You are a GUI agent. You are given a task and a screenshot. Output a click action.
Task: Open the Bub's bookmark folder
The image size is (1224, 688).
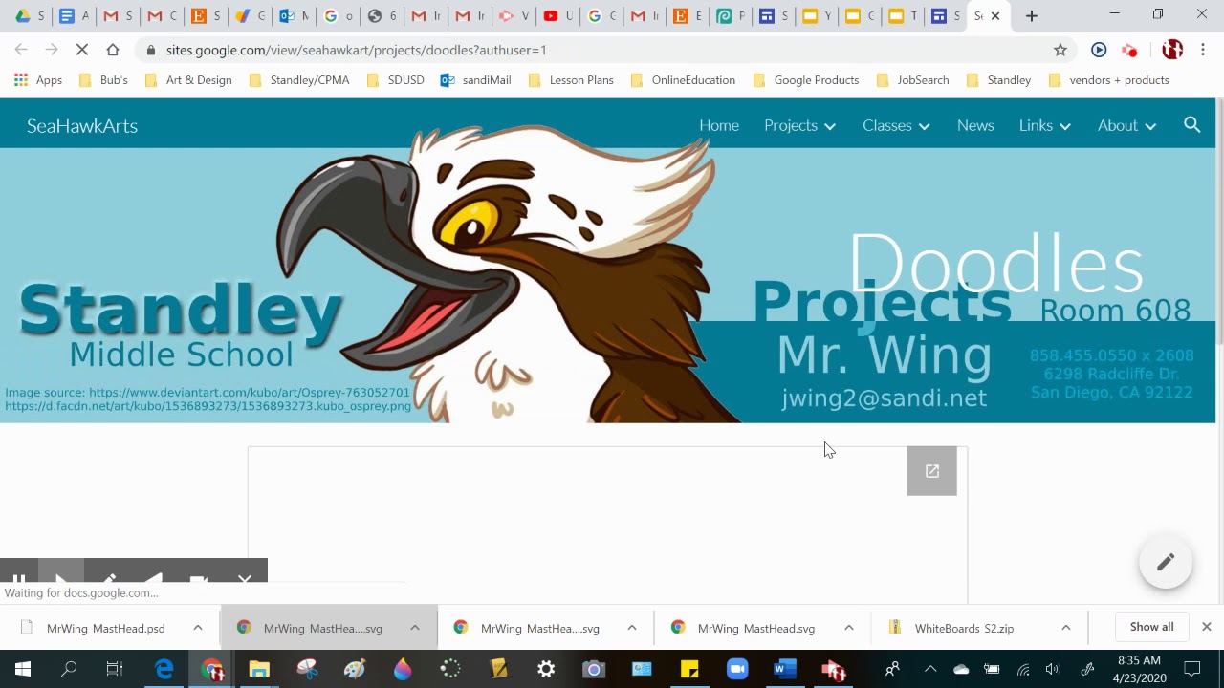pyautogui.click(x=103, y=80)
